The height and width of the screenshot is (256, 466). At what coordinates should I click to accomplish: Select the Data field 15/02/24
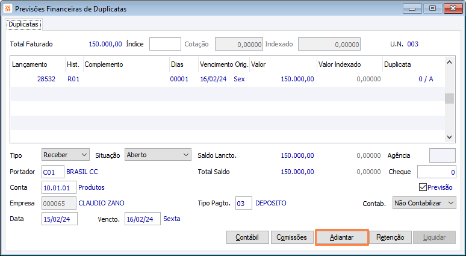pyautogui.click(x=59, y=219)
